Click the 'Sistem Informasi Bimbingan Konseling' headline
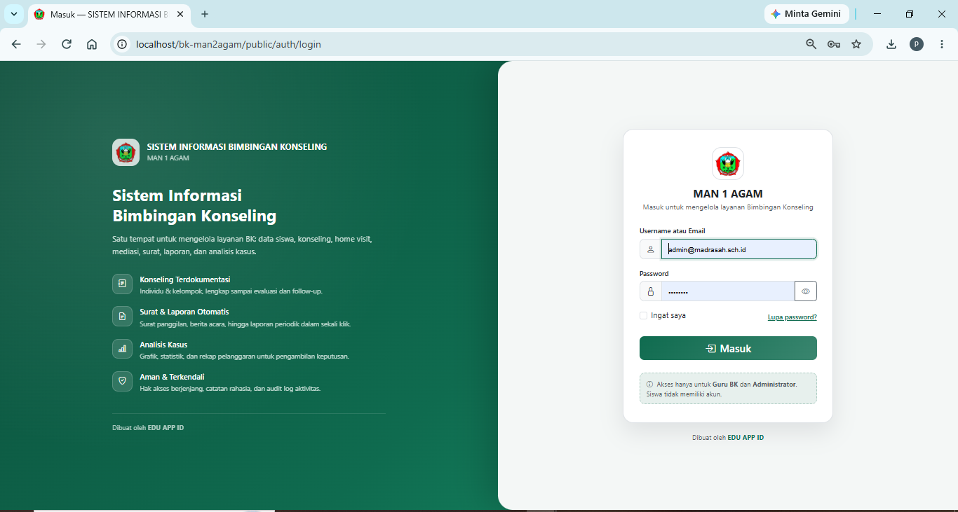The image size is (958, 512). tap(194, 205)
